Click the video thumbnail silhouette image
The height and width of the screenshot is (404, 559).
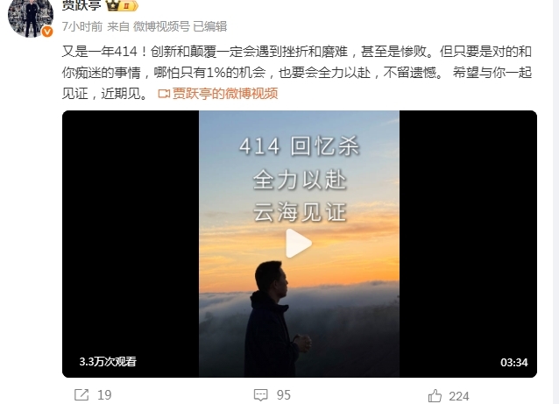(x=299, y=244)
